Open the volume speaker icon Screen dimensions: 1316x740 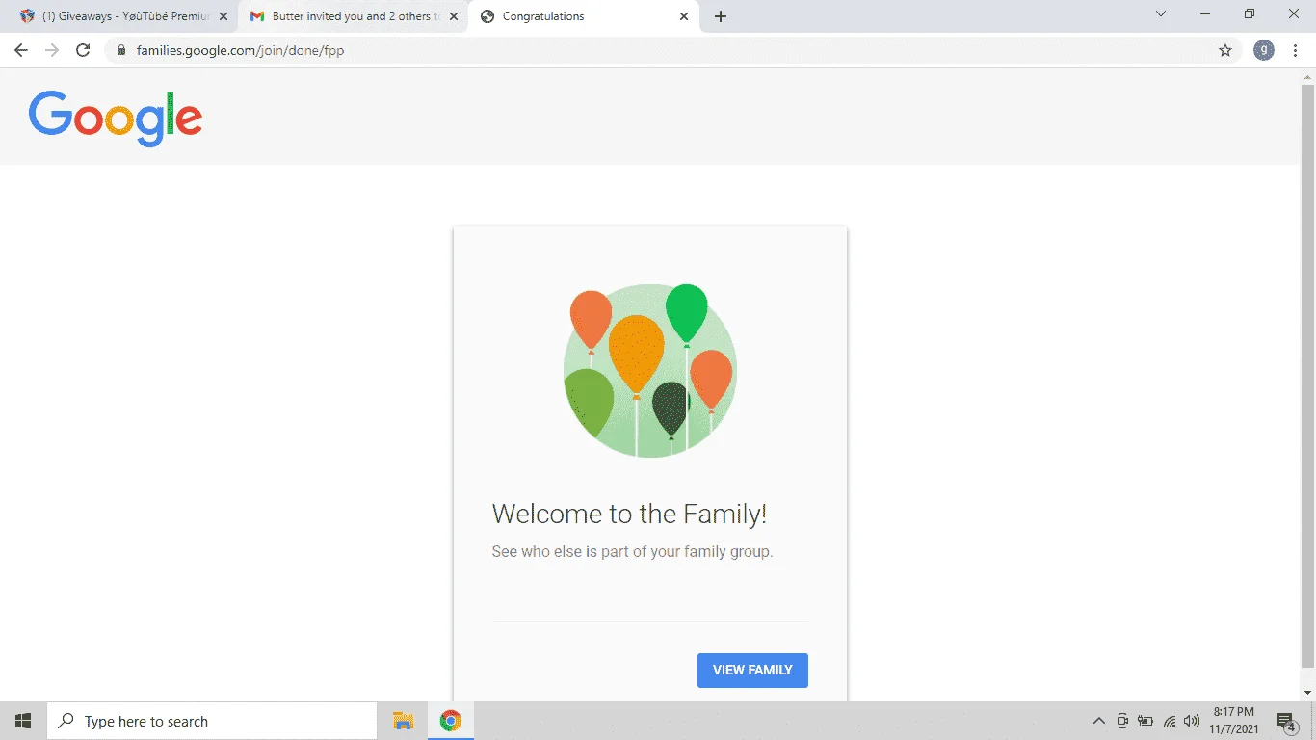(x=1192, y=721)
